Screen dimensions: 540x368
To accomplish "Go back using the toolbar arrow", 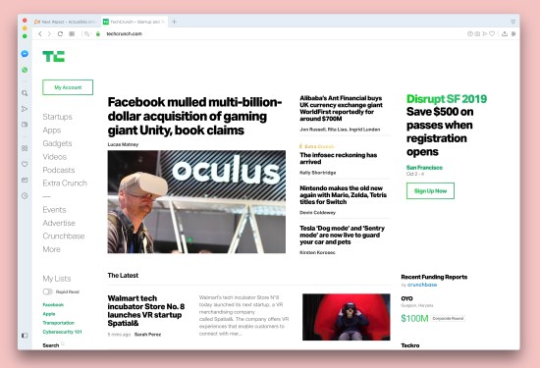I will tap(40, 33).
